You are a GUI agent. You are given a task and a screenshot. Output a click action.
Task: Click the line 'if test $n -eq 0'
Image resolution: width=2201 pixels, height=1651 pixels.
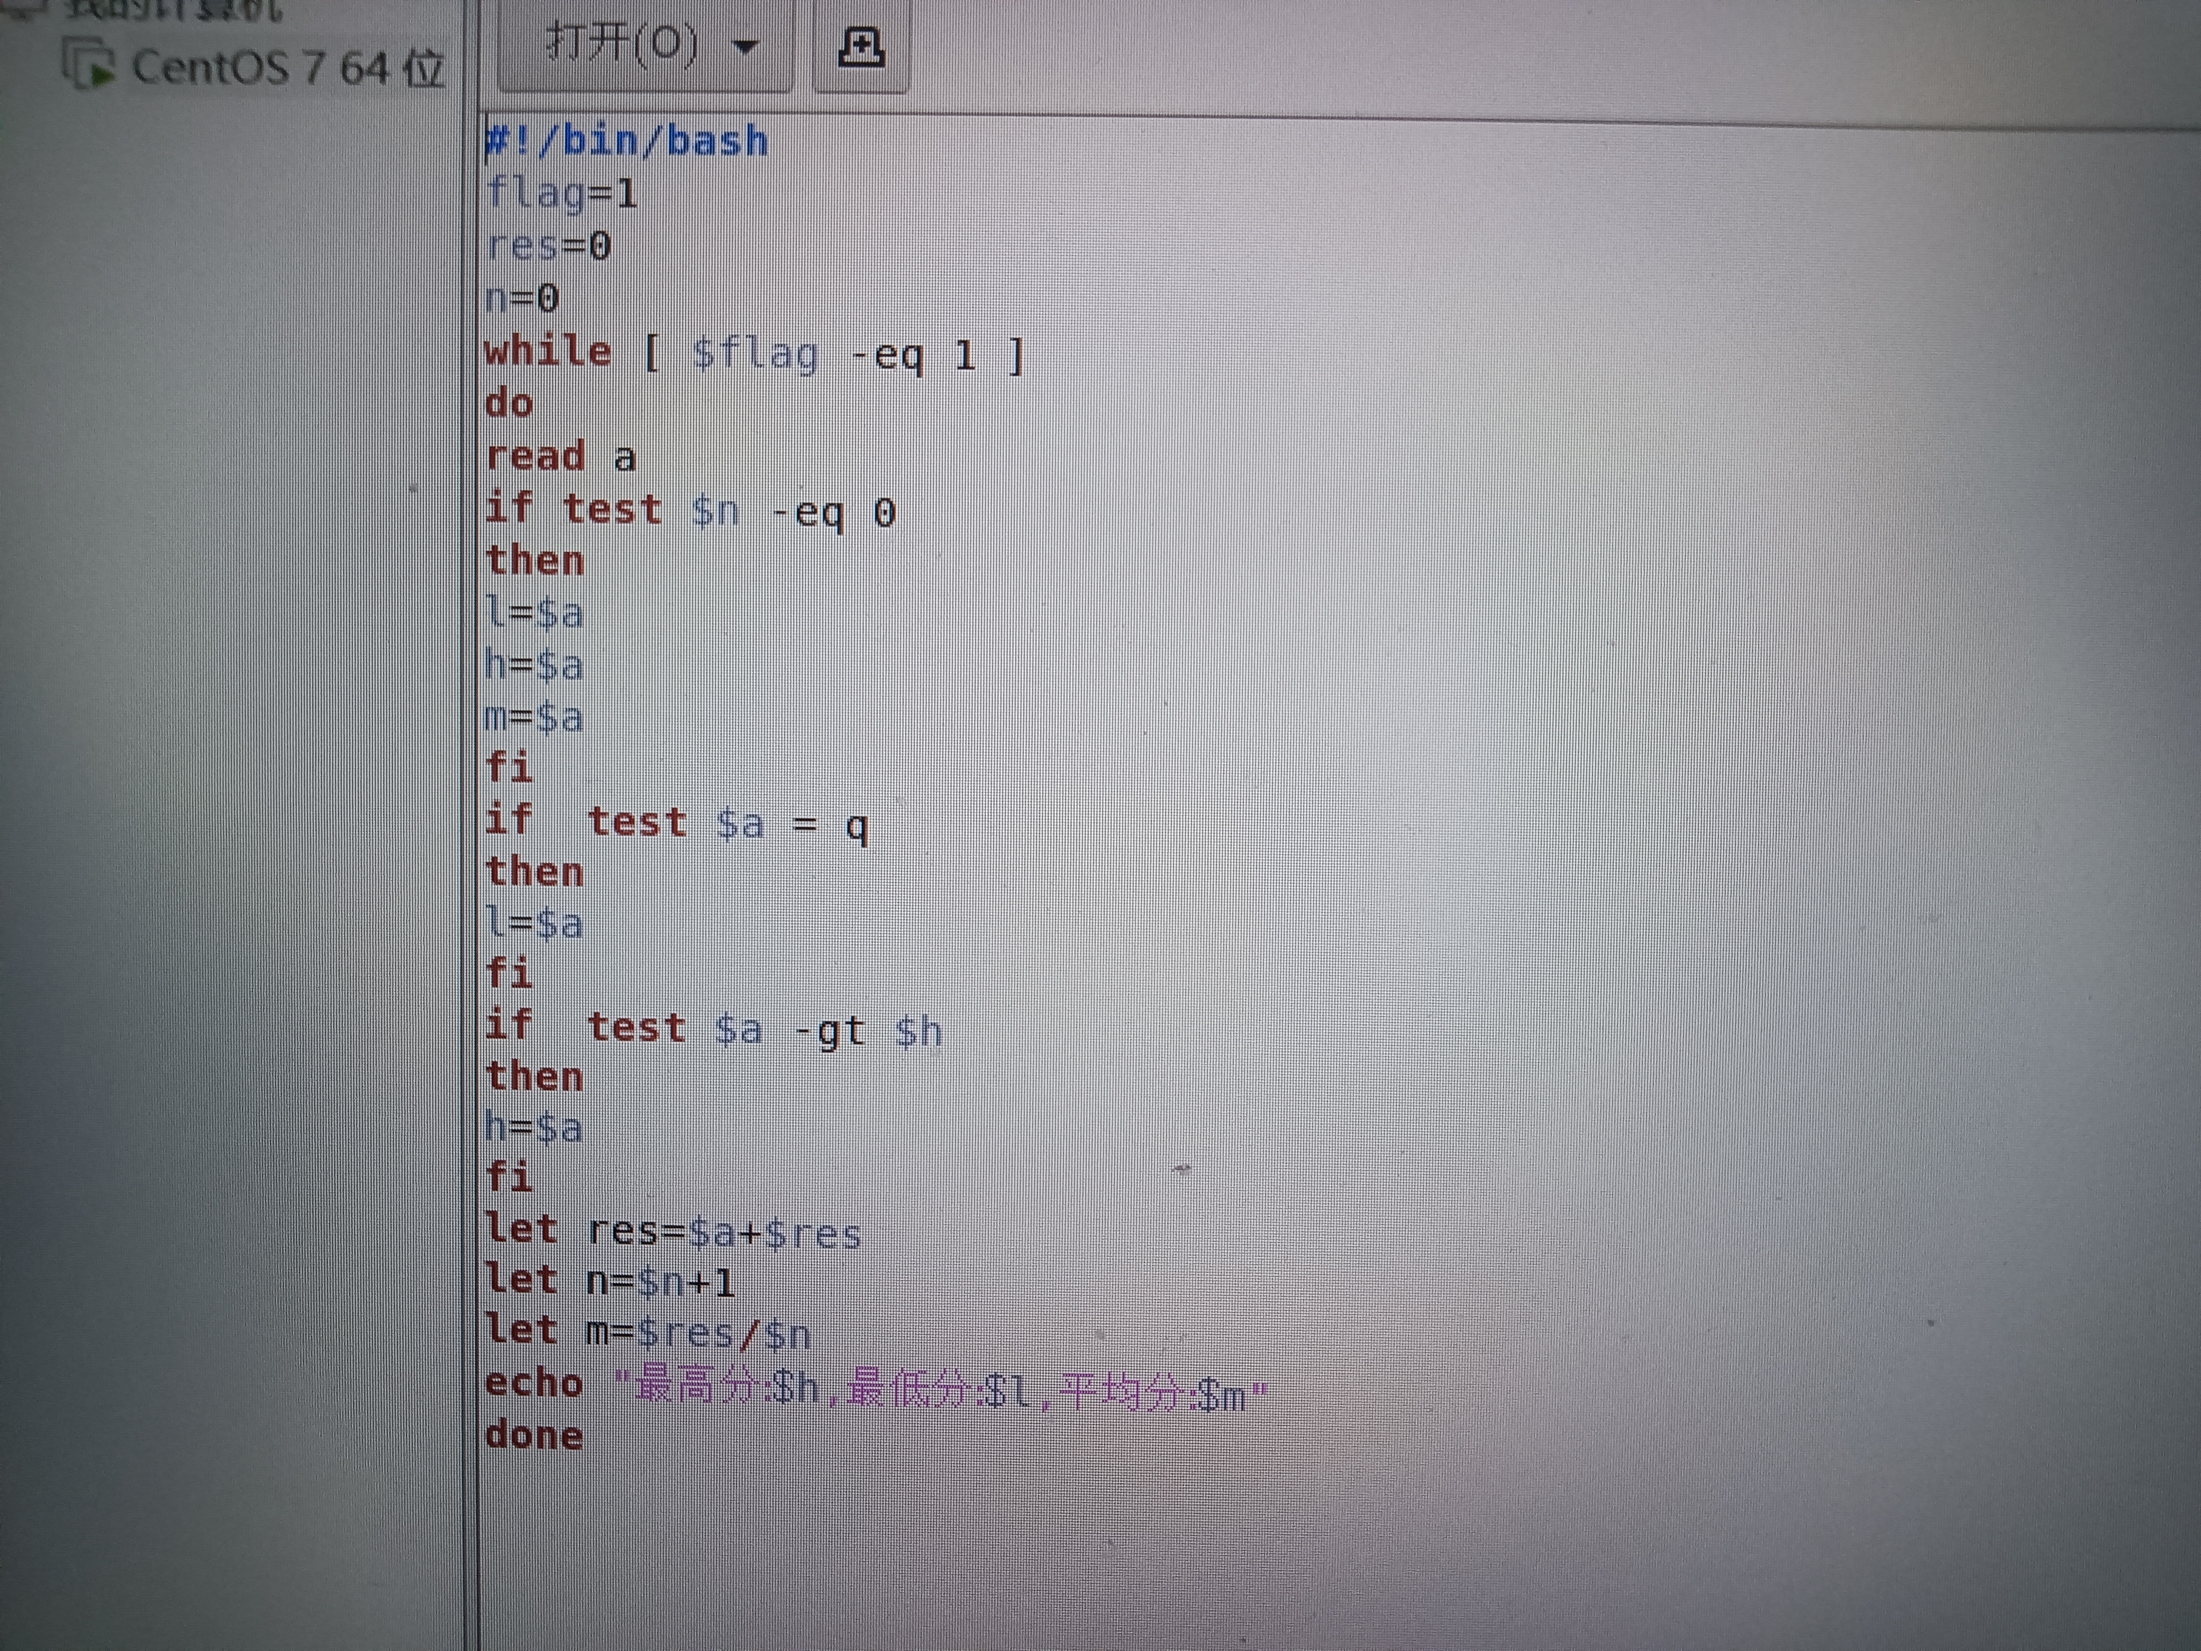(x=690, y=512)
